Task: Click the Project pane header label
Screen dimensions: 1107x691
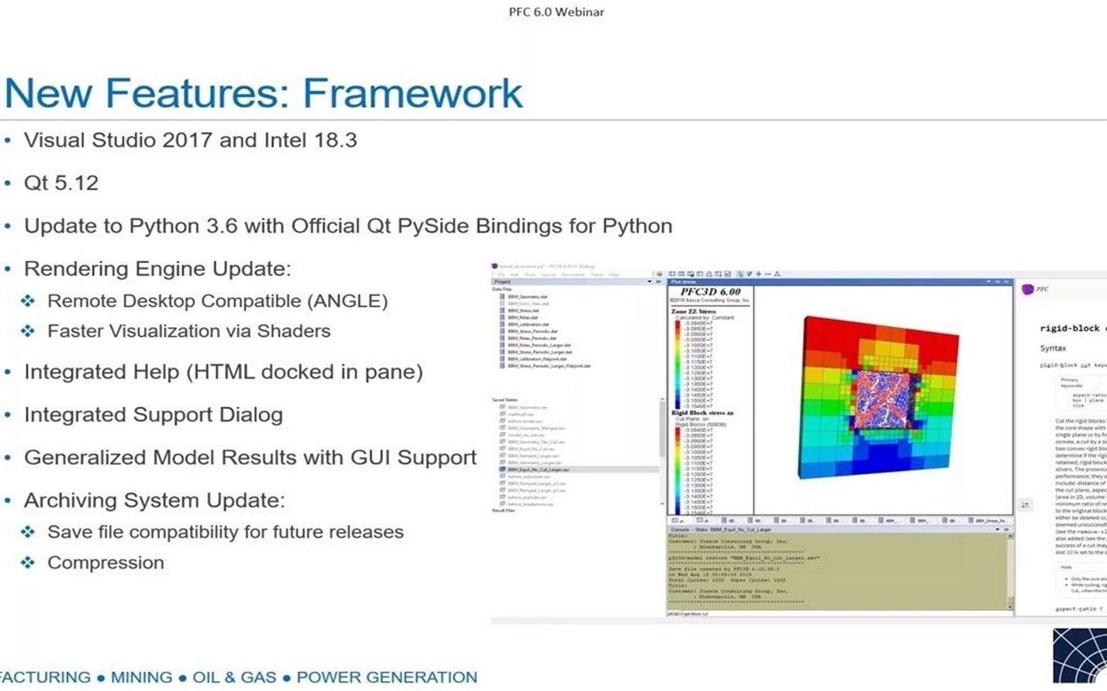Action: (x=502, y=282)
